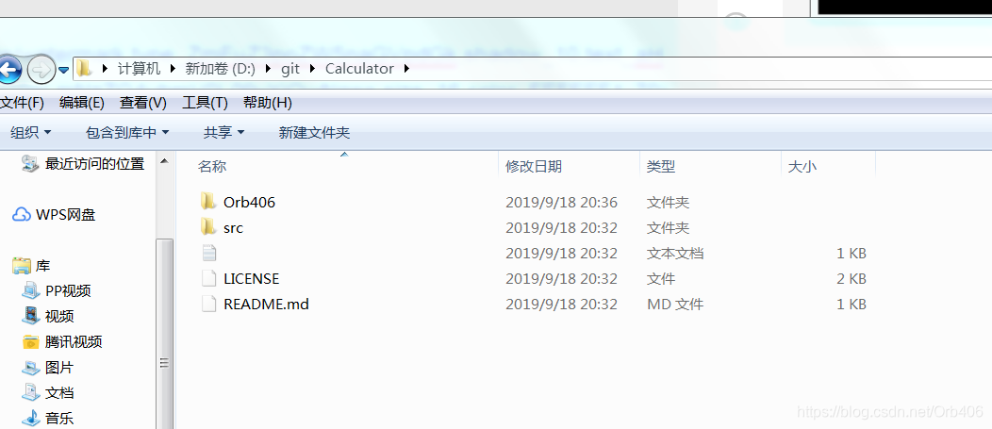Select the README.md file icon
Viewport: 992px width, 429px height.
click(x=208, y=304)
